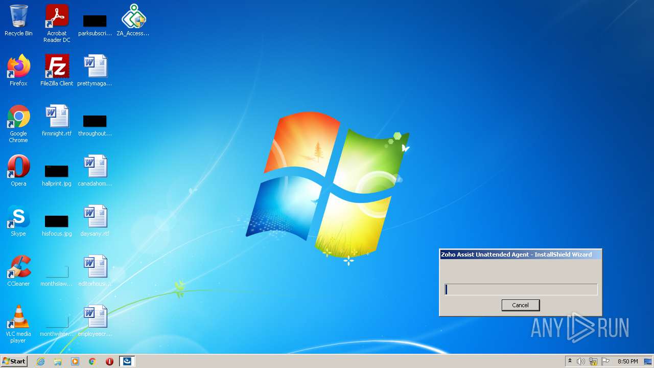Open the clock showing 8:50 PM

(627, 361)
